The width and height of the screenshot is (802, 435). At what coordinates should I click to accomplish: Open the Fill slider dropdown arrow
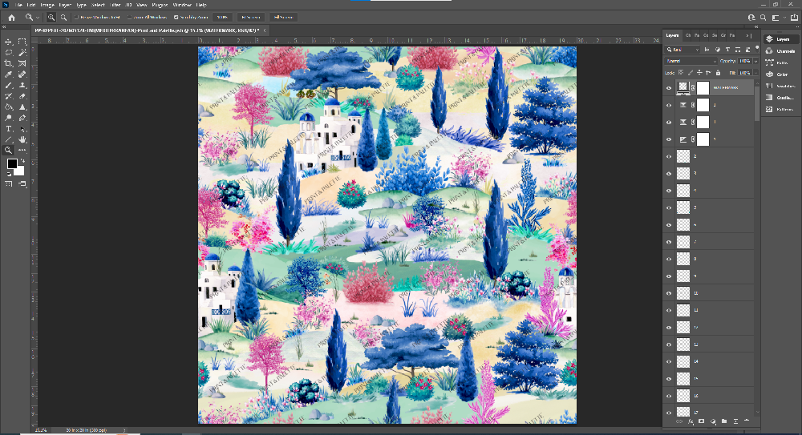pos(755,73)
